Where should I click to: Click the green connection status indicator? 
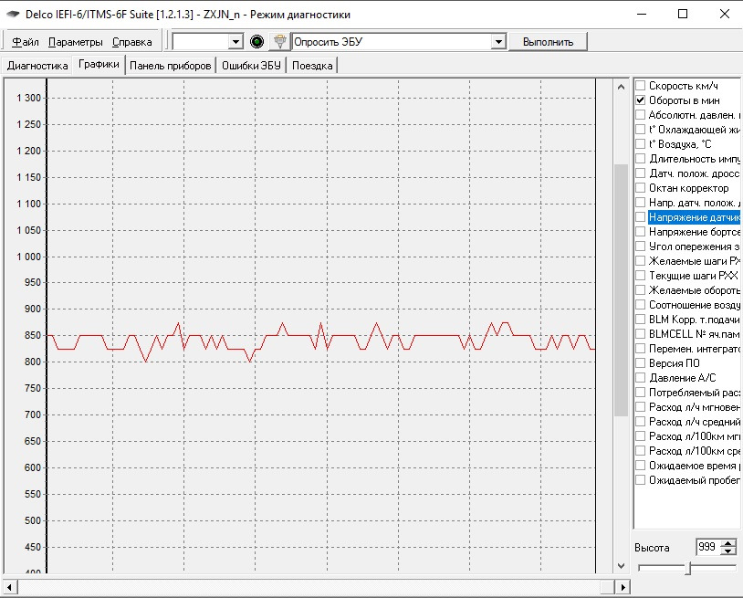click(x=256, y=42)
